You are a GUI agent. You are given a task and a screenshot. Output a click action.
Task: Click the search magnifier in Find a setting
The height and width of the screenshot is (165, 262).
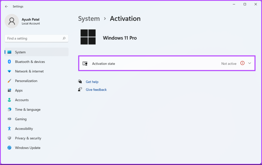click(x=64, y=38)
